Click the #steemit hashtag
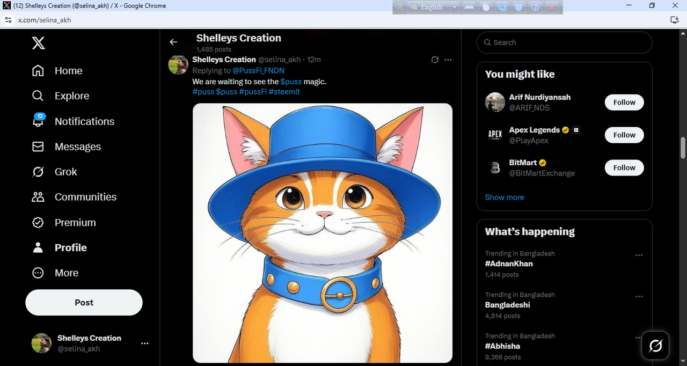687x366 pixels. [284, 92]
